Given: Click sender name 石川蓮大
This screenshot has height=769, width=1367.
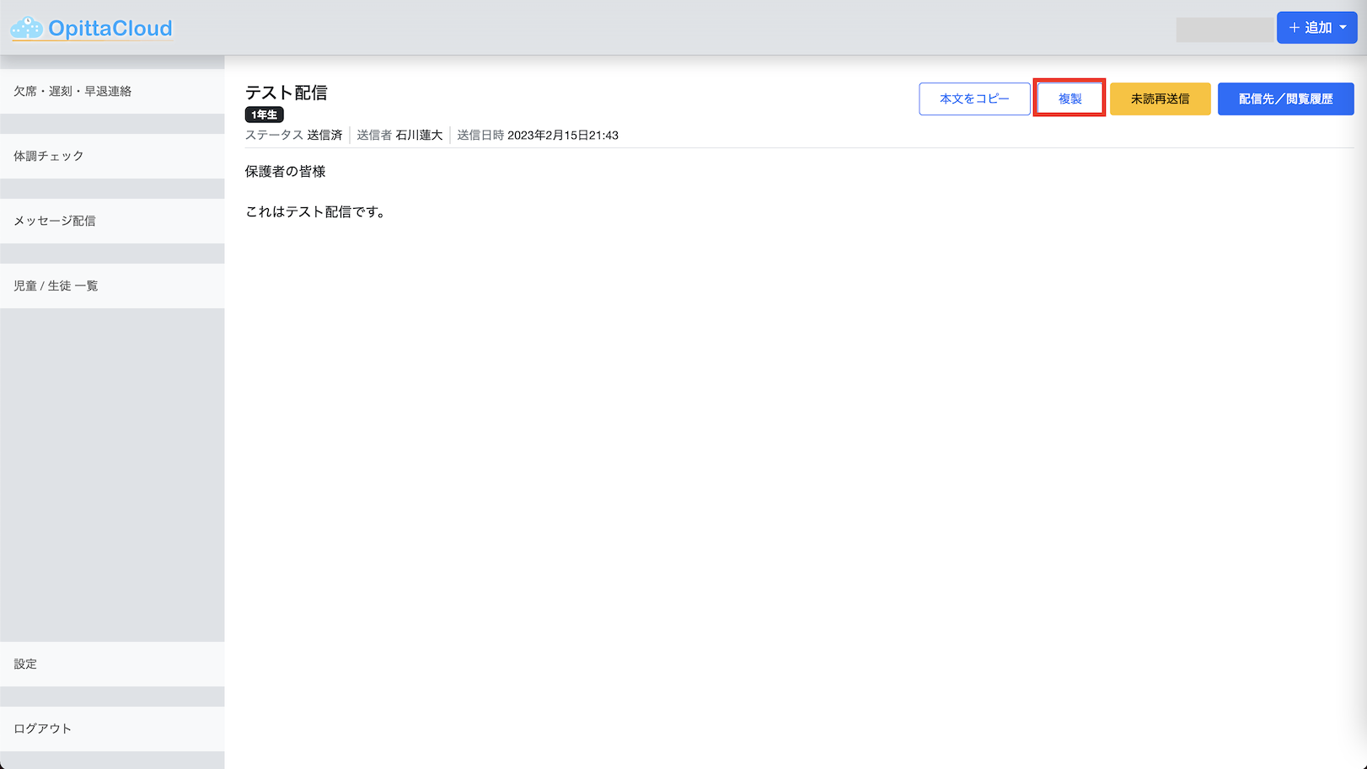Looking at the screenshot, I should coord(419,135).
